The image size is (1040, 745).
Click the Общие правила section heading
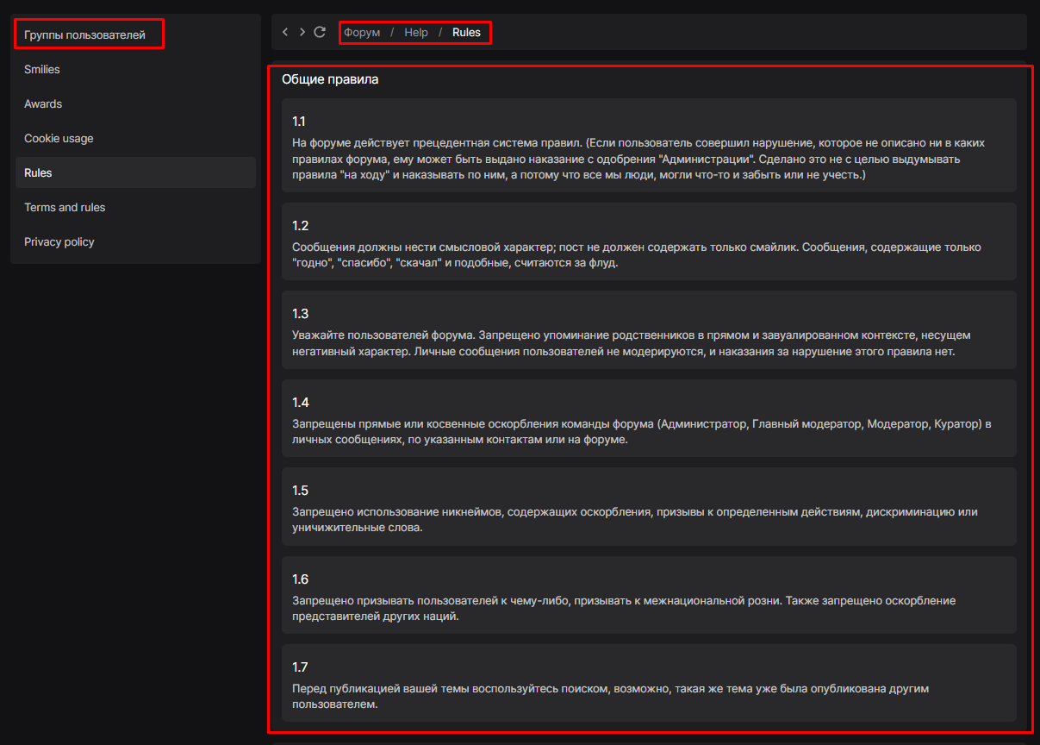330,79
